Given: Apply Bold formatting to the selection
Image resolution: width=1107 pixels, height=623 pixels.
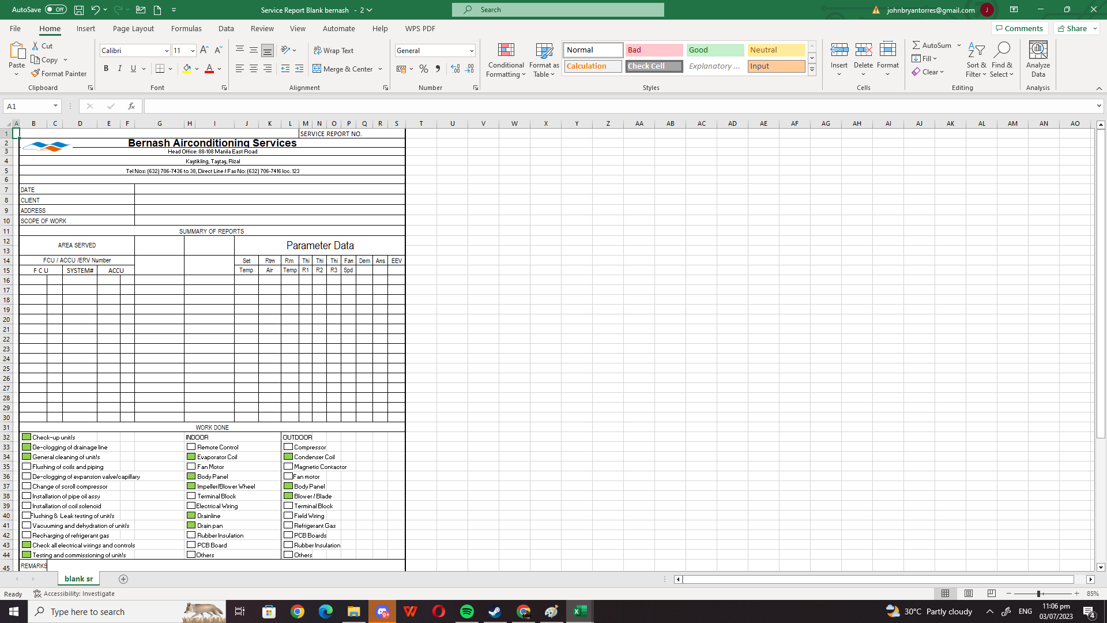Looking at the screenshot, I should coord(106,69).
